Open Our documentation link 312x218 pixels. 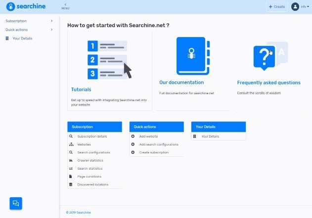(181, 82)
